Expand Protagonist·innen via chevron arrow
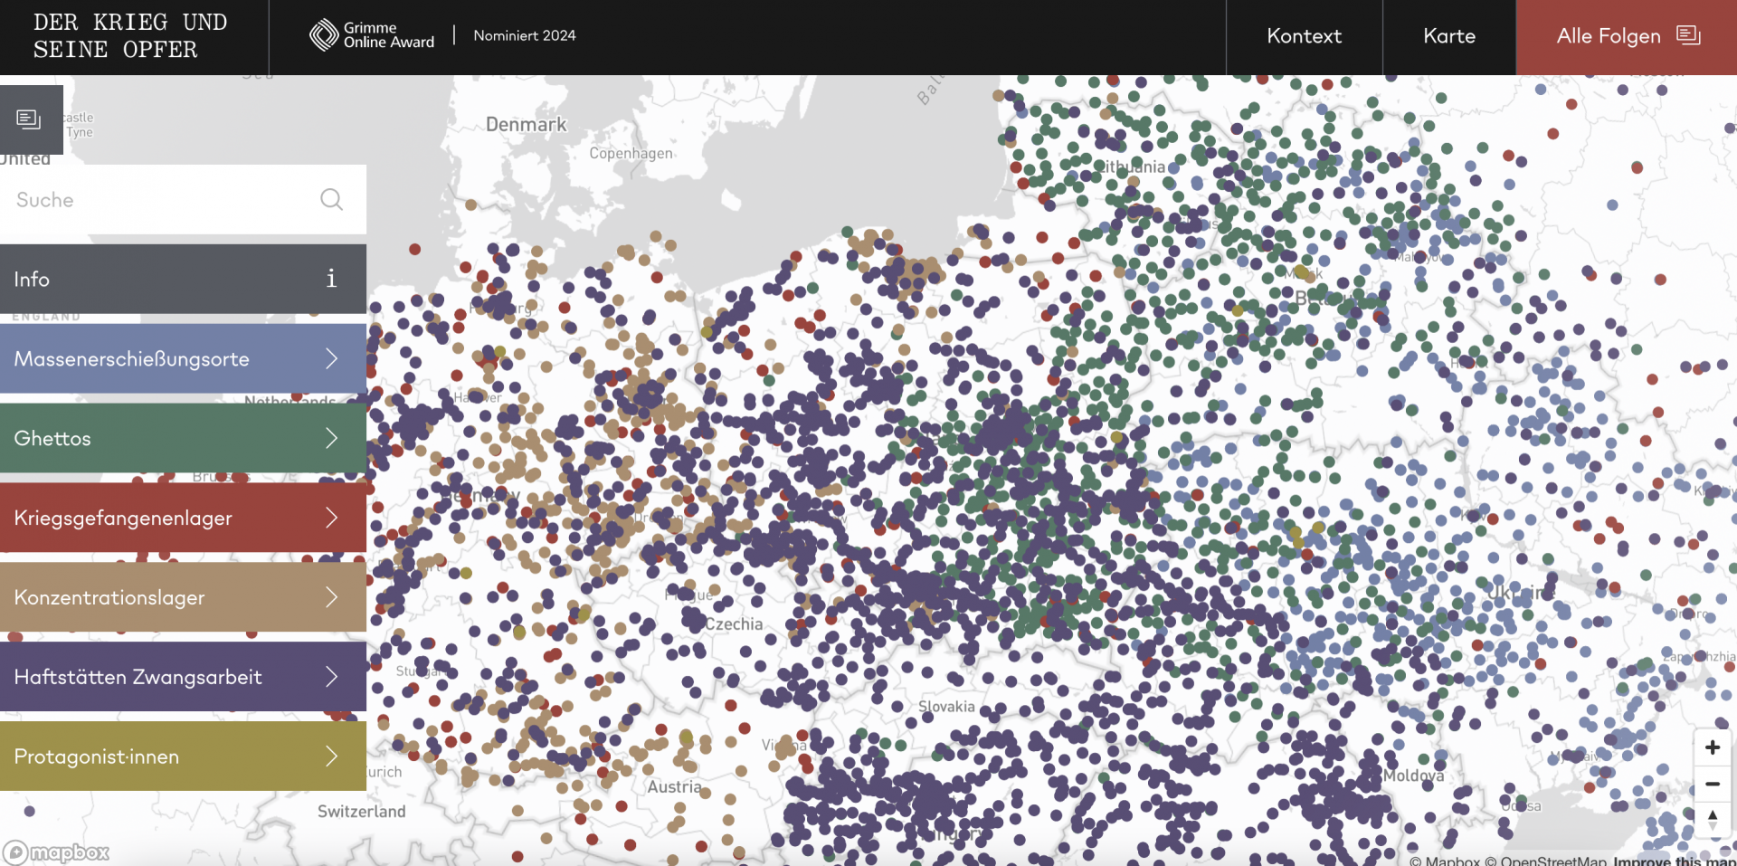Viewport: 1737px width, 866px height. 331,757
